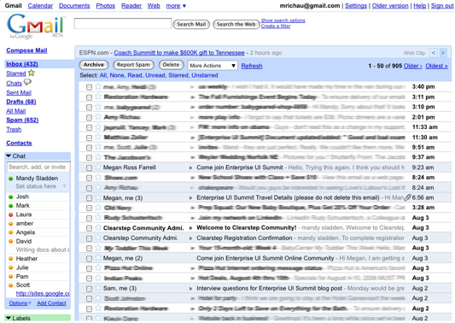Star the Sam, me (3) email
The image size is (455, 323).
click(x=98, y=288)
